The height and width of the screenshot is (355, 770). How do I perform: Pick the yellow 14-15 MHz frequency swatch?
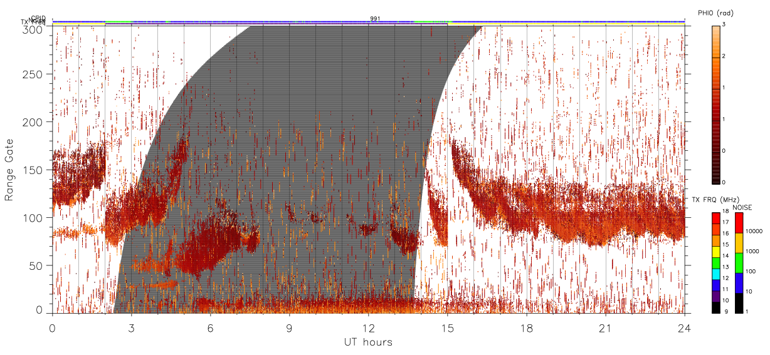pyautogui.click(x=715, y=251)
